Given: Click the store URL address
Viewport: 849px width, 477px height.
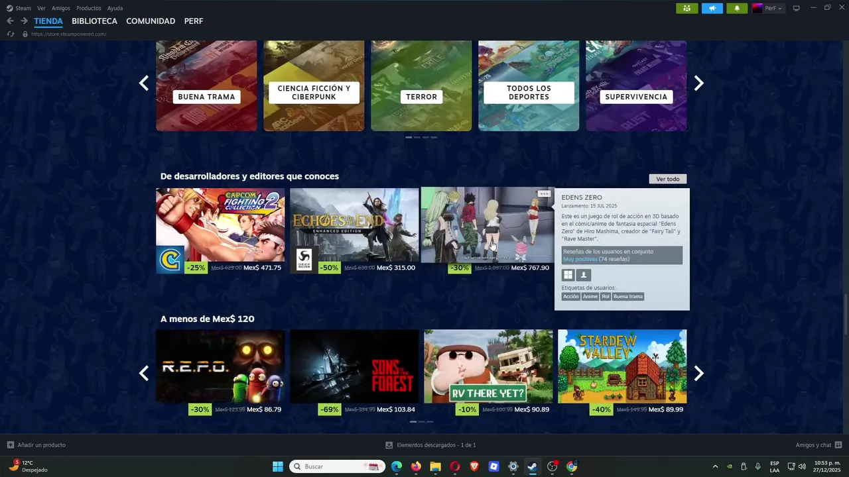Looking at the screenshot, I should pyautogui.click(x=68, y=34).
